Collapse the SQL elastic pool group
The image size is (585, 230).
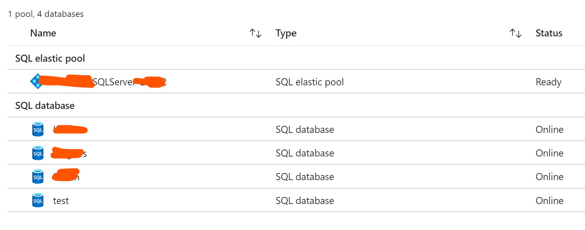point(50,58)
